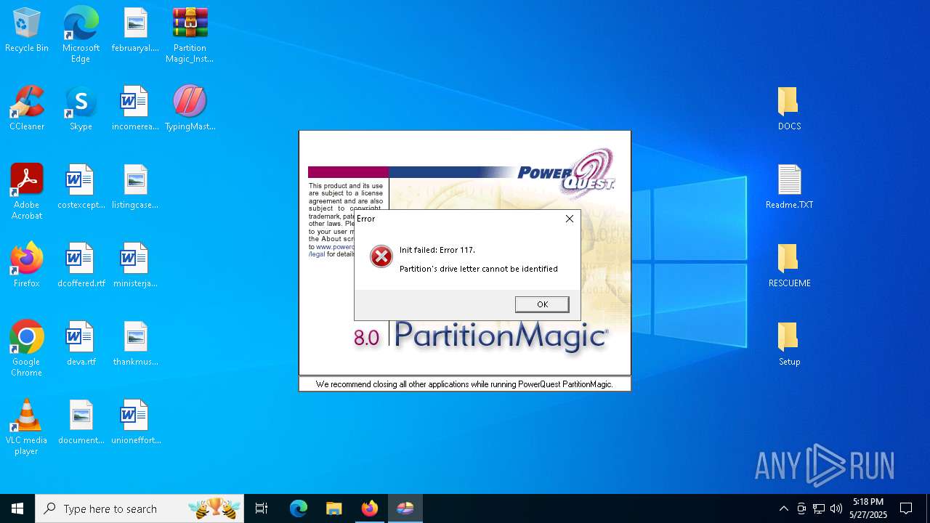Click the recommendation text under the splash screen
The image size is (930, 523).
click(x=464, y=384)
